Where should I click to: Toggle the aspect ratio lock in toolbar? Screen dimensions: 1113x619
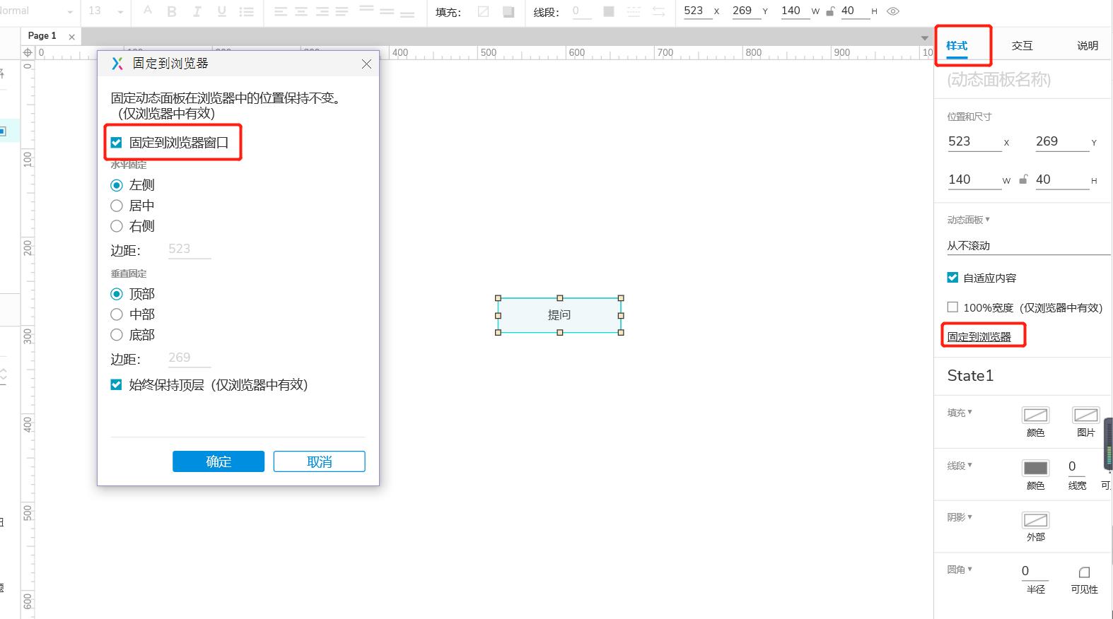[830, 11]
